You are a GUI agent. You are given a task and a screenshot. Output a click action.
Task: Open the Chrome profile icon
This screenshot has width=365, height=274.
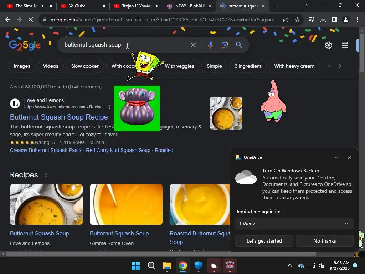346,20
